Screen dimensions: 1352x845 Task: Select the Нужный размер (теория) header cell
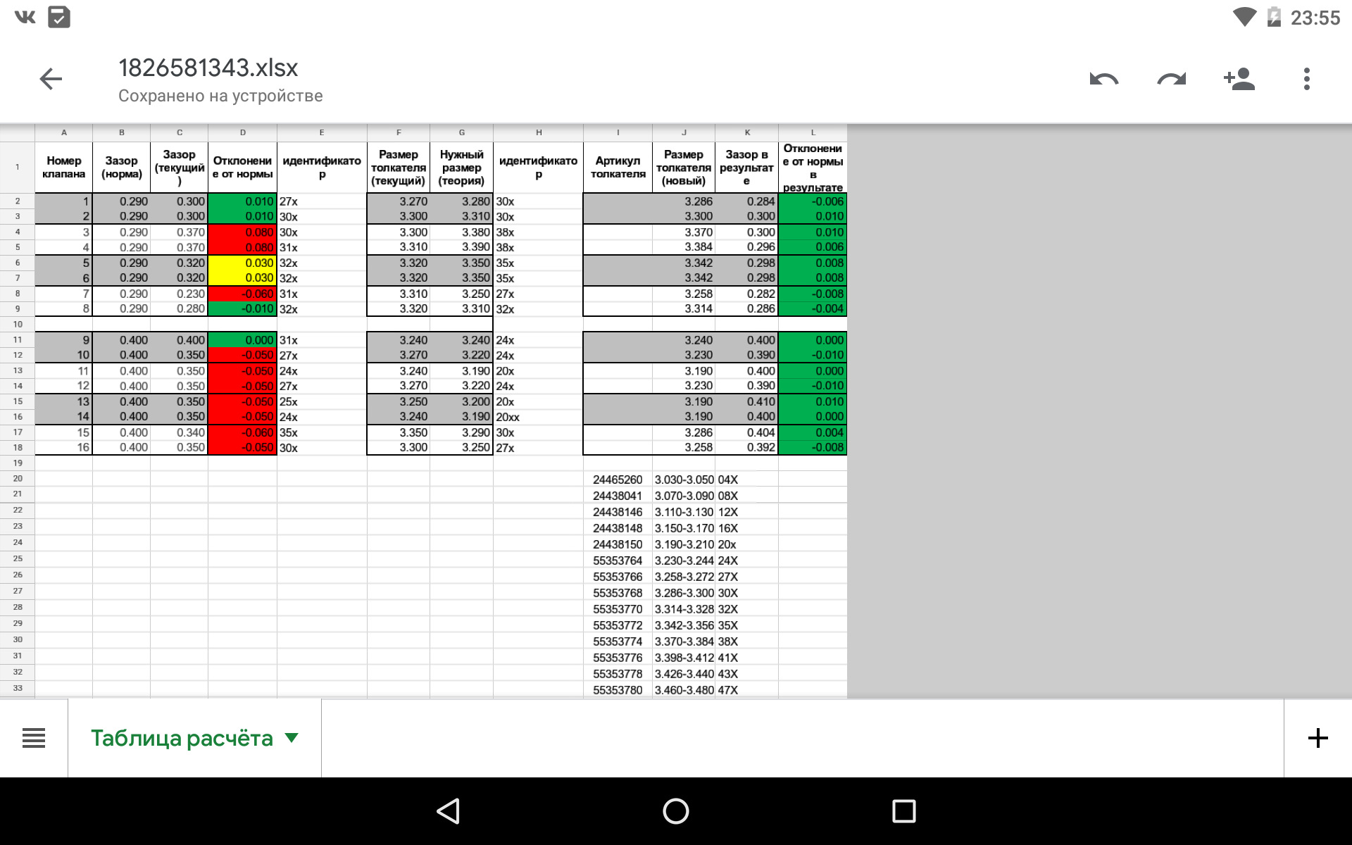pos(462,167)
